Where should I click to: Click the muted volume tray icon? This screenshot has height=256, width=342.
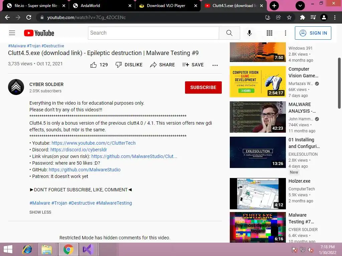click(x=311, y=250)
